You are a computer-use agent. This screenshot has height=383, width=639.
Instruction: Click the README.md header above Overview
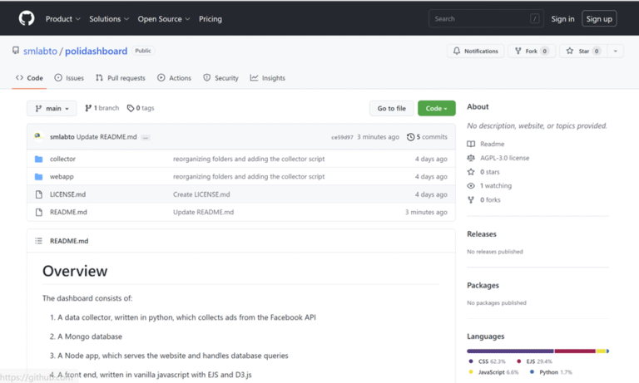click(x=69, y=241)
